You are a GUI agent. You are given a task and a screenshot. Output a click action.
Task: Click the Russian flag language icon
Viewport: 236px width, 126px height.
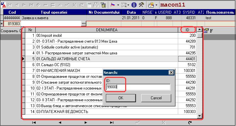(x=113, y=5)
